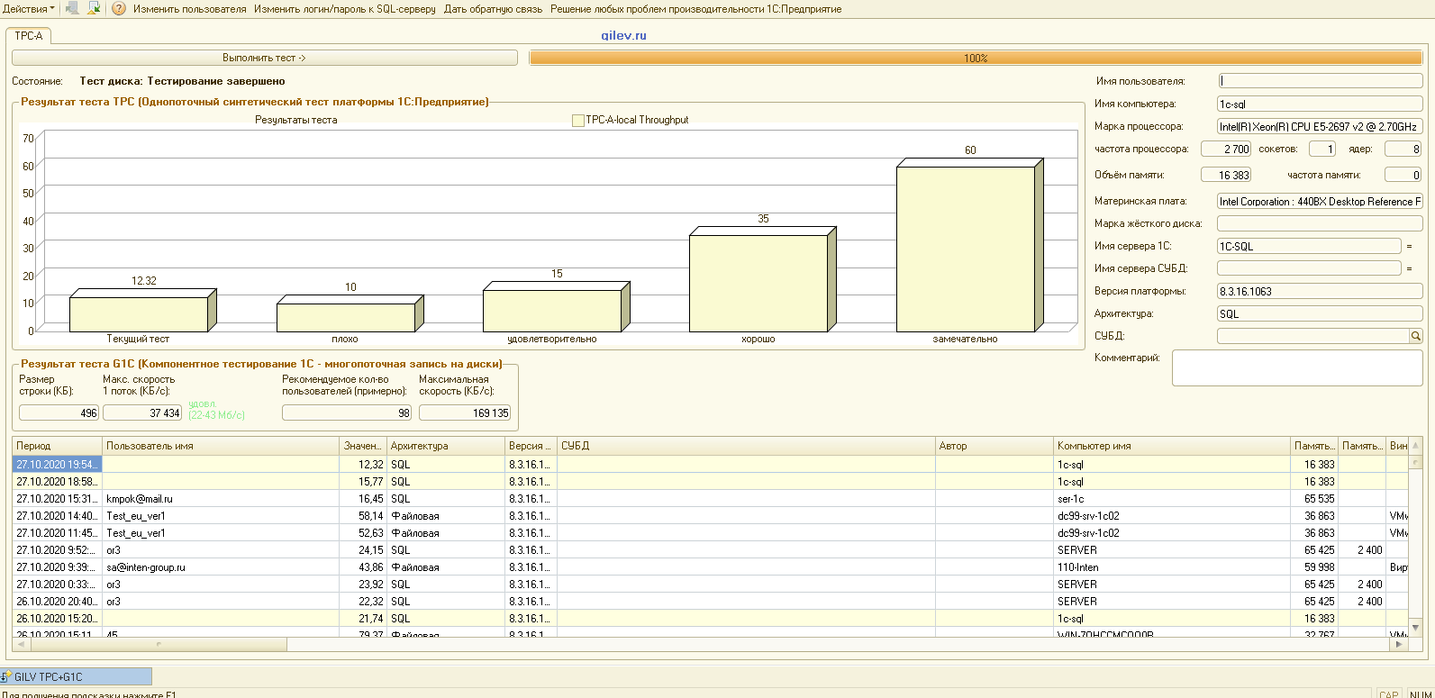
Task: Click the Материнская плата field
Action: 1320,201
